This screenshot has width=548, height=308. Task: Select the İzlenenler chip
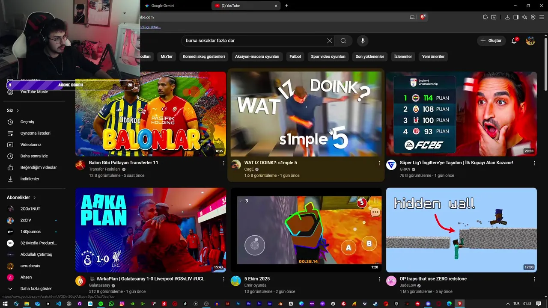click(x=403, y=56)
